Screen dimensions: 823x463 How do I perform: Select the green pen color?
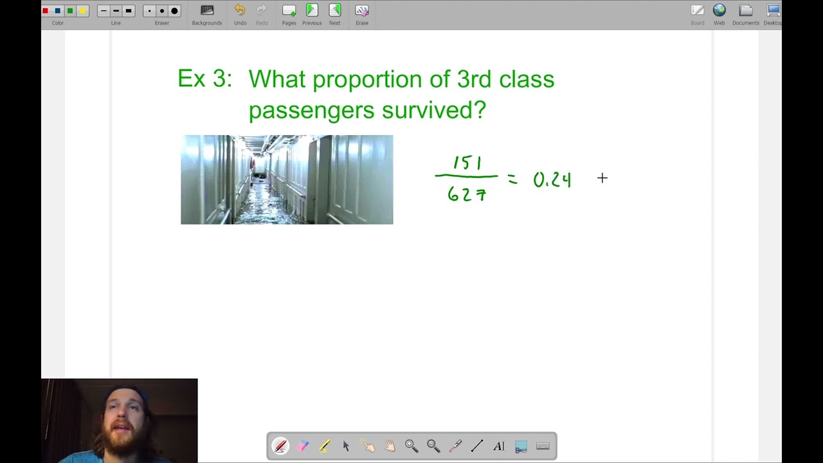[70, 11]
